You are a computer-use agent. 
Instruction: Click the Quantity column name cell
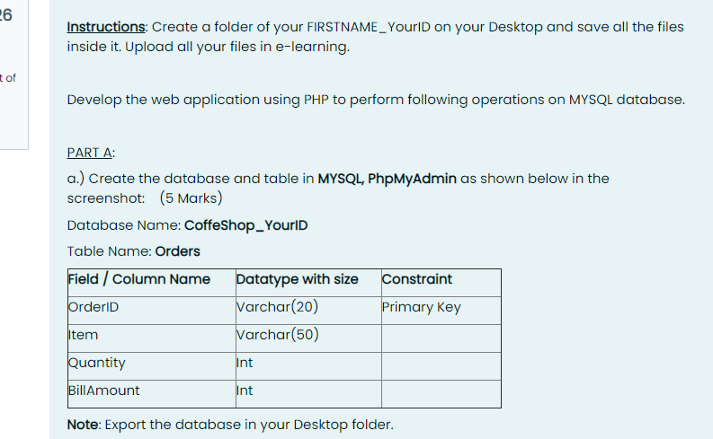[152, 366]
